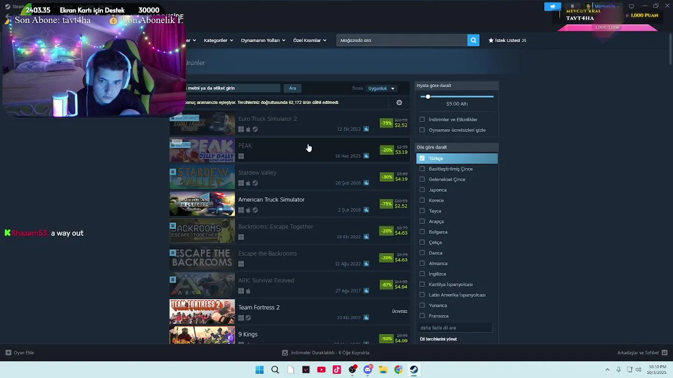
Task: Open YouTube from the taskbar
Action: 321,370
